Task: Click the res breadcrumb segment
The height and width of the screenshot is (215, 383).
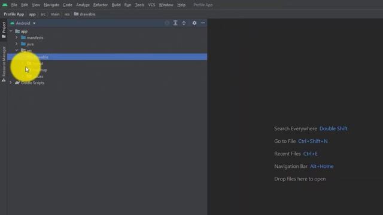Action: [67, 14]
